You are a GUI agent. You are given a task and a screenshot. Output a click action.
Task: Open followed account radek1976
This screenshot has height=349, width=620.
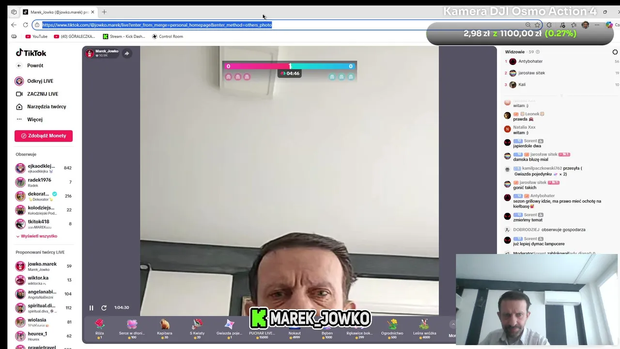pos(44,182)
